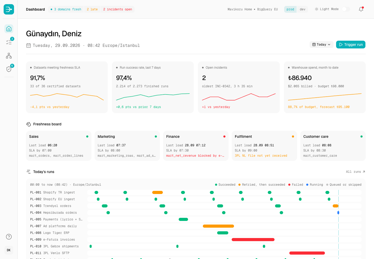This screenshot has width=374, height=259.
Task: Open the Sales freshness card
Action: point(59,146)
